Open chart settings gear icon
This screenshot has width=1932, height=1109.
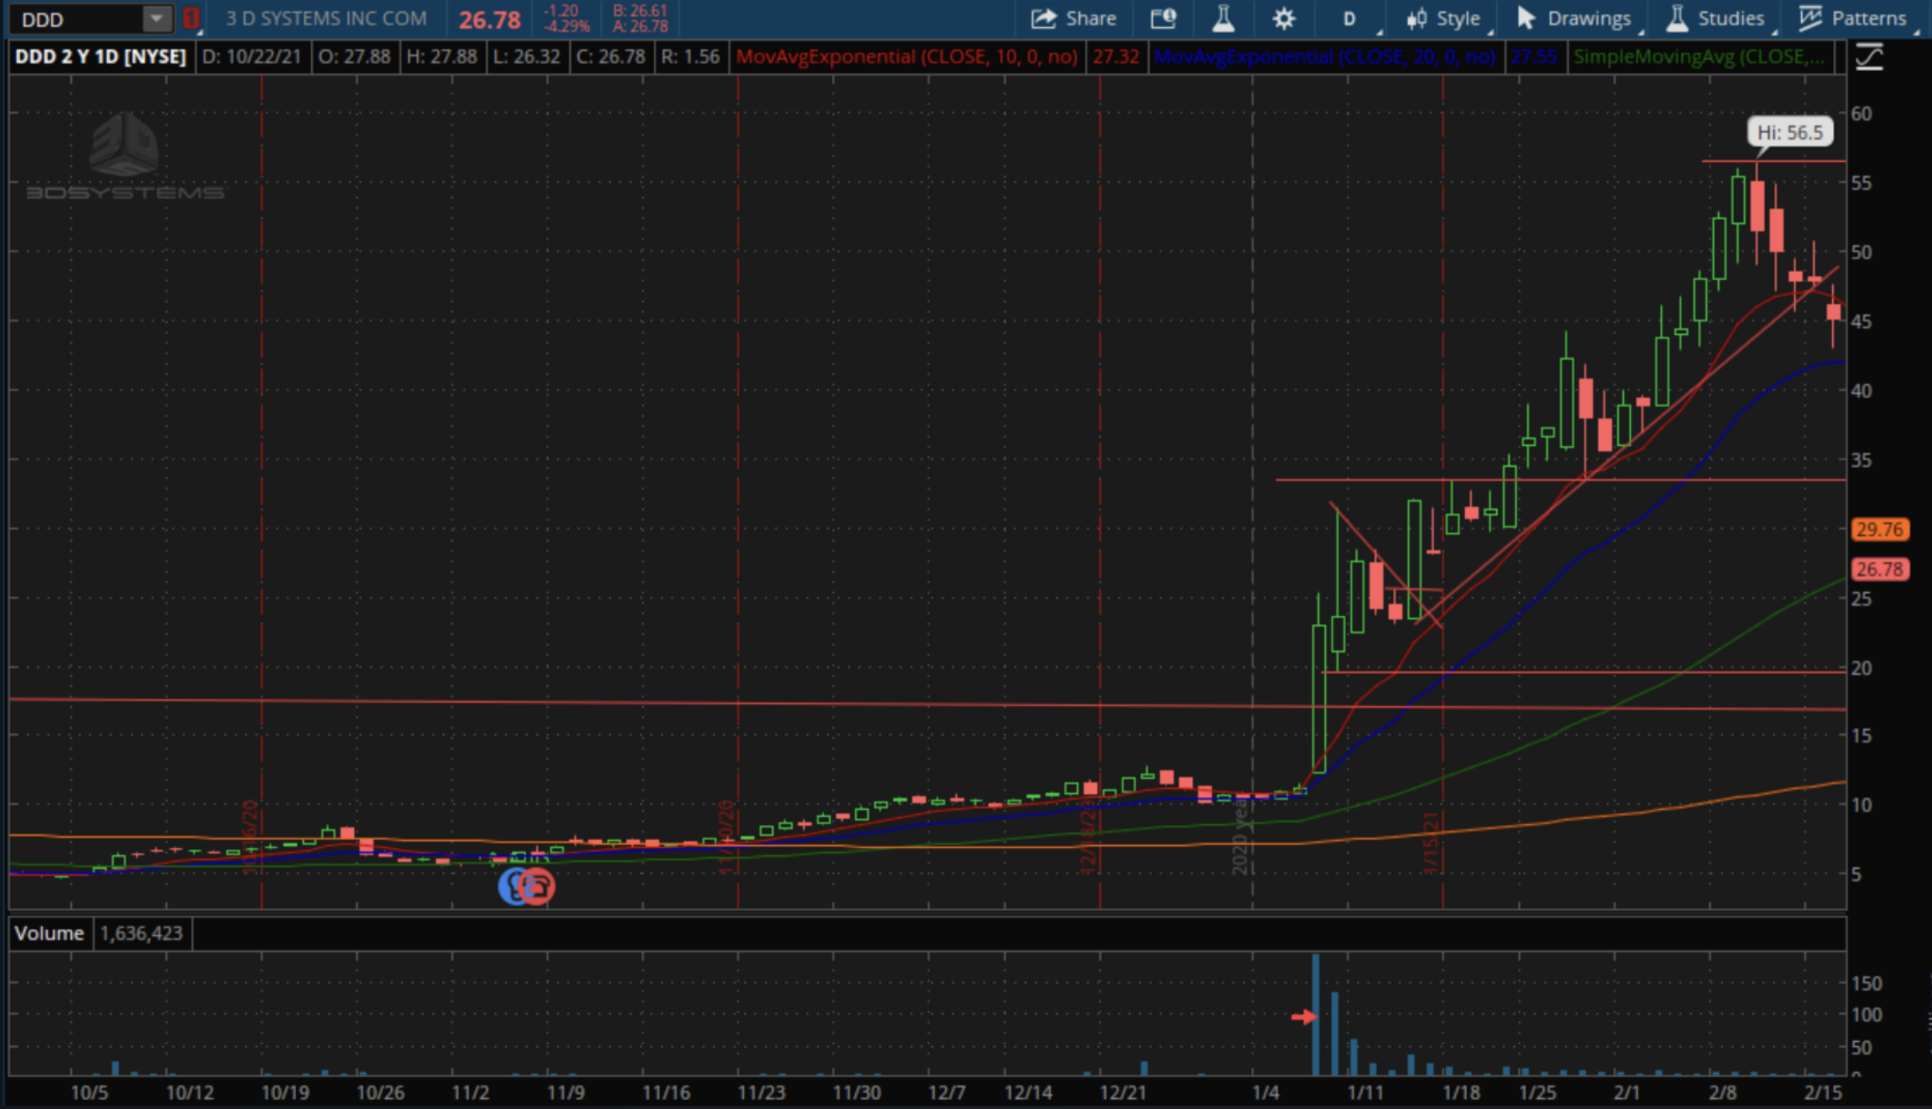[x=1283, y=18]
